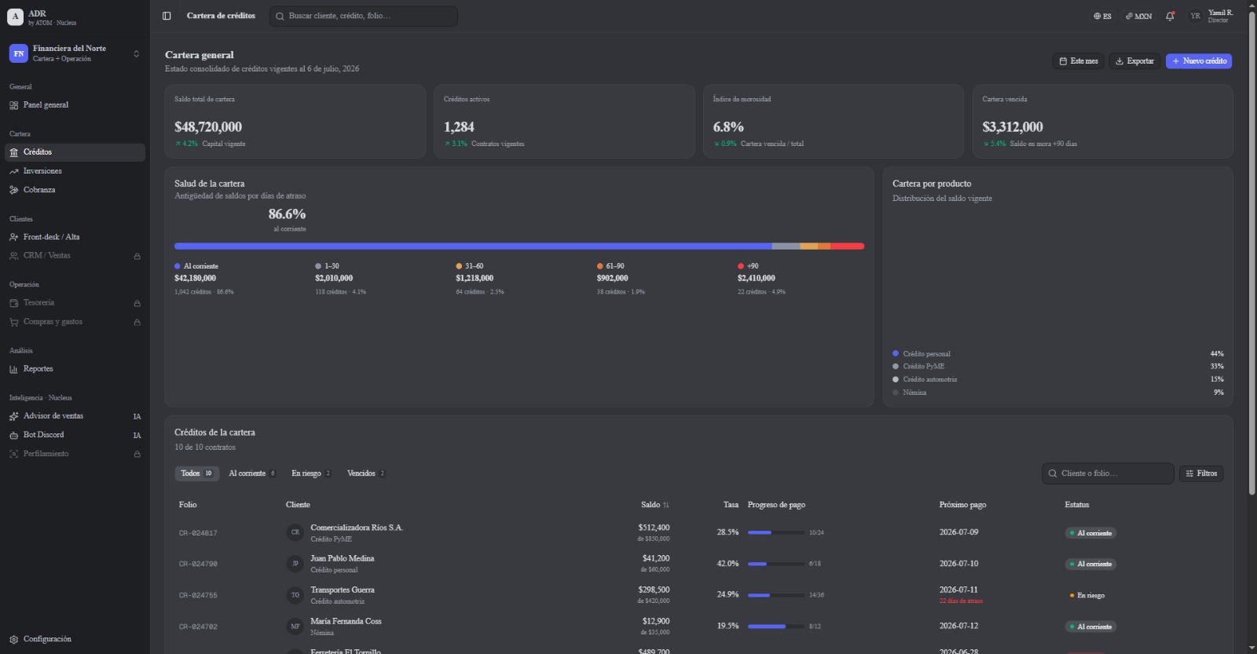Switch language via ES selector
This screenshot has height=654, width=1257.
1102,16
